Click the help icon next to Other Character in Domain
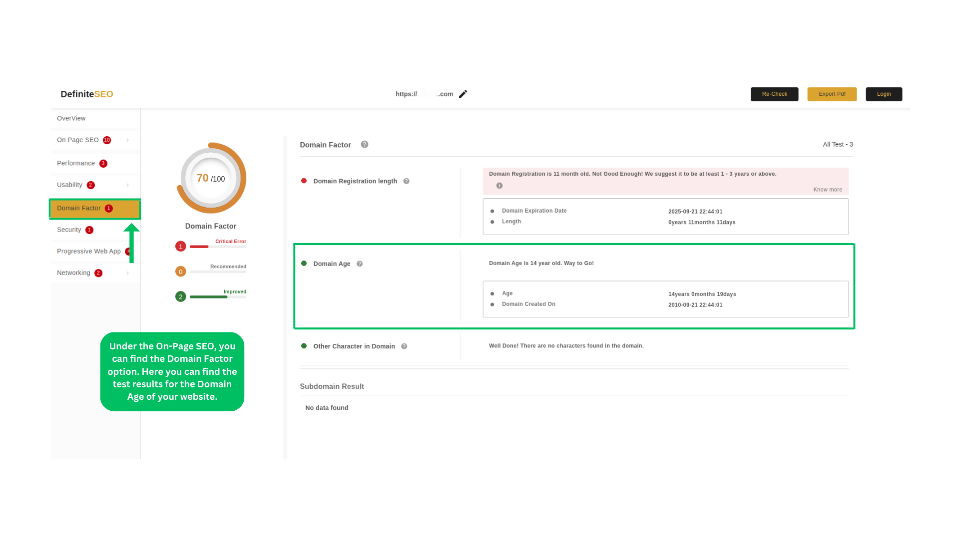The height and width of the screenshot is (539, 959). [x=405, y=346]
